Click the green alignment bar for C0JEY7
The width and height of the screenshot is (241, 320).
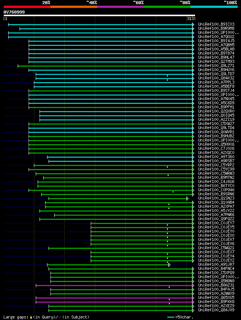coord(142,224)
